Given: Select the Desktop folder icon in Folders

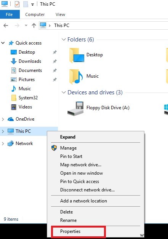Looking at the screenshot, I should tap(77, 55).
